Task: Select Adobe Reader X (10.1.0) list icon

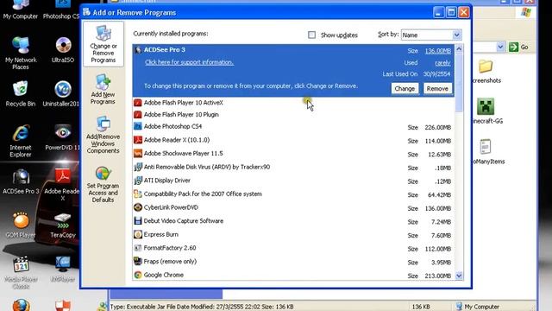Action: click(x=138, y=140)
